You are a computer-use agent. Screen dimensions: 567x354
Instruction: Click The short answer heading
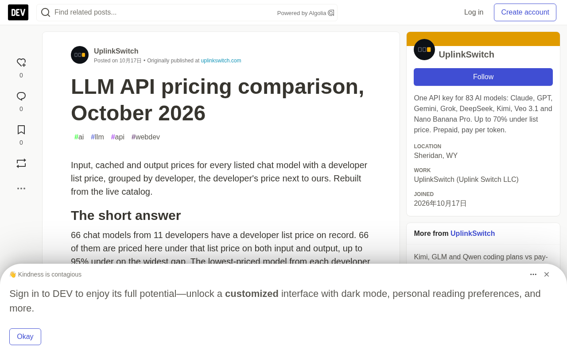click(x=126, y=215)
